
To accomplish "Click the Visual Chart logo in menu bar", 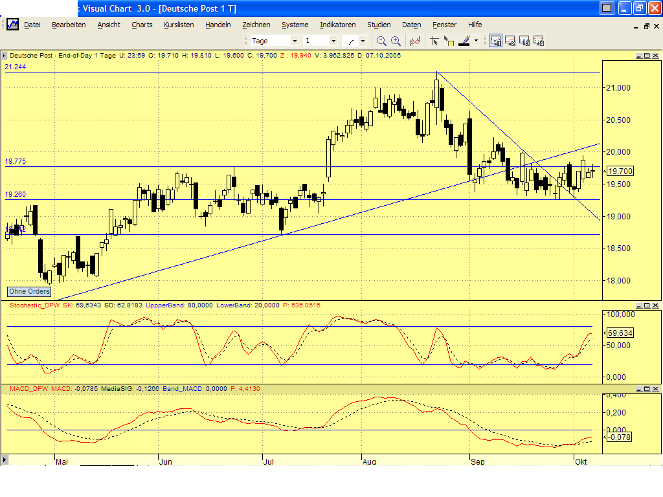I will click(12, 25).
